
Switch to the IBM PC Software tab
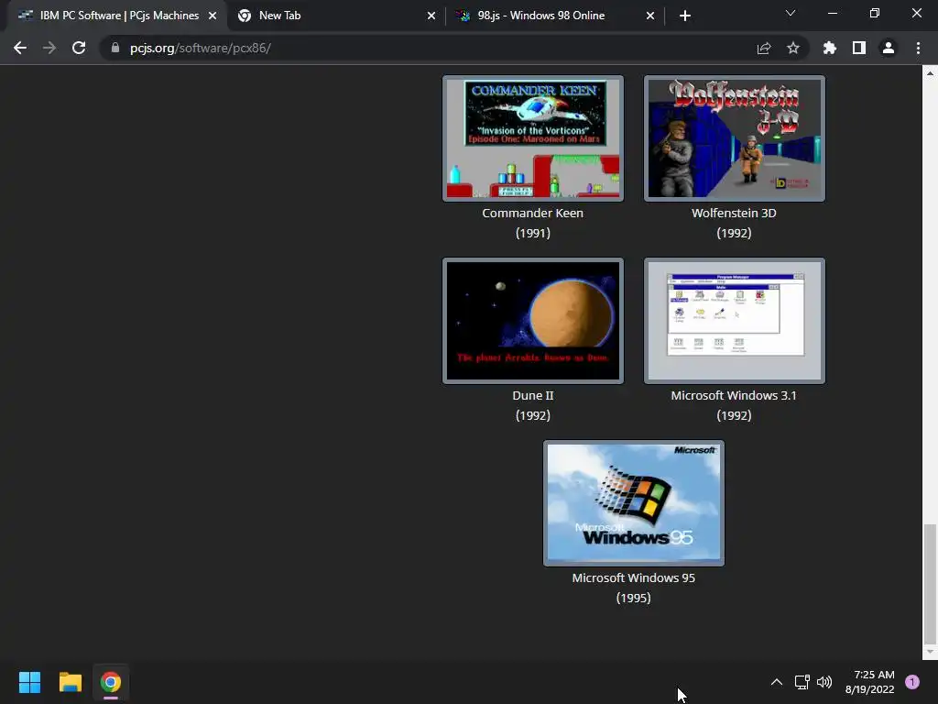click(117, 16)
